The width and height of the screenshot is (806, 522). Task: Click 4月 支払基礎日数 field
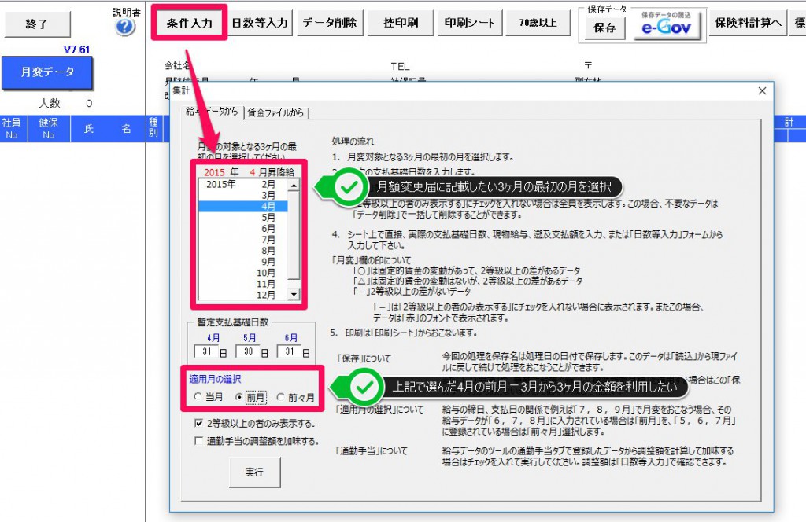click(x=207, y=351)
